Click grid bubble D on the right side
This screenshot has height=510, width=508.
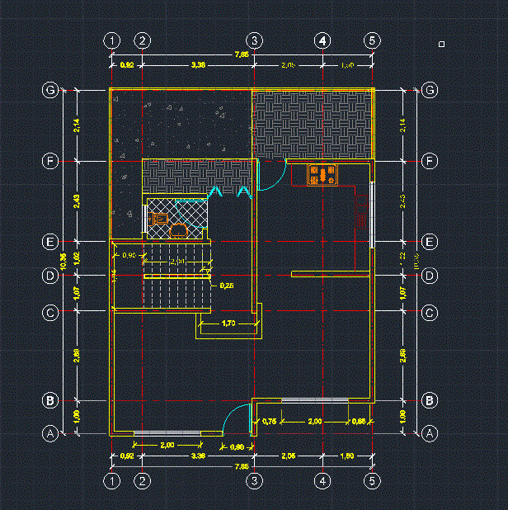430,276
